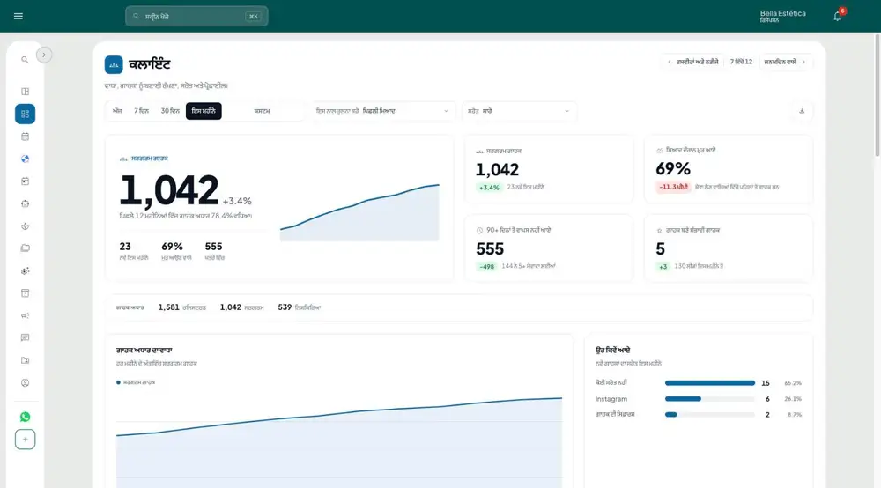Open the plain calendar icon in sidebar

[25, 137]
